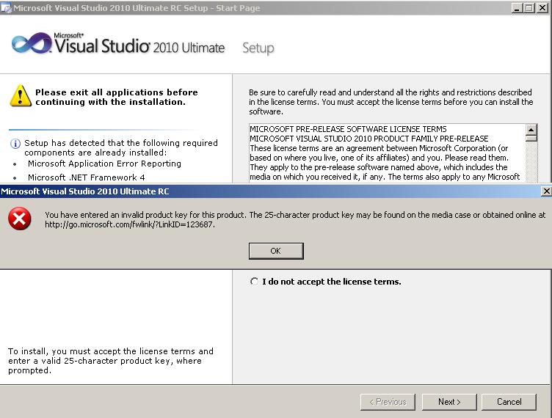Click the Next button

point(449,401)
